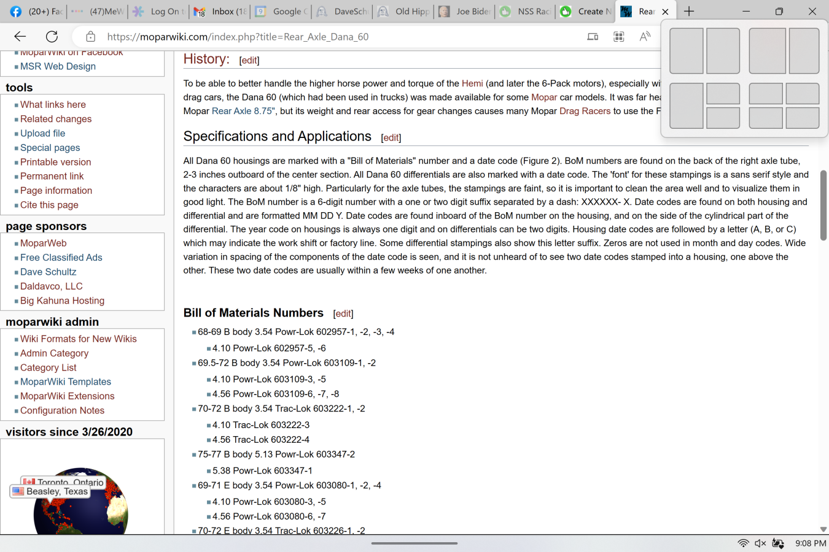Select the 4.56 Trac-Lok 603222-4 line
This screenshot has width=829, height=552.
pyautogui.click(x=261, y=440)
